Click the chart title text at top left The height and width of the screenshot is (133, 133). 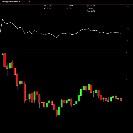point(11,2)
